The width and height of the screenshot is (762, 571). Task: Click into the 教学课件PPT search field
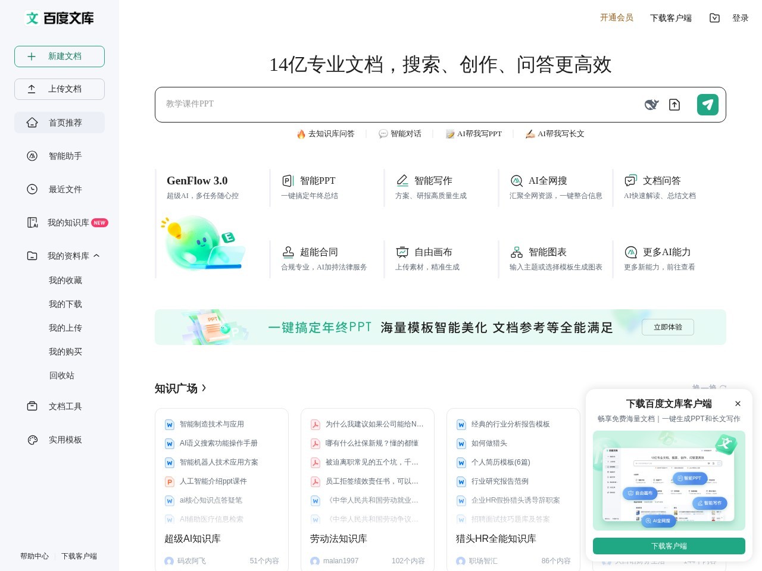(x=393, y=104)
